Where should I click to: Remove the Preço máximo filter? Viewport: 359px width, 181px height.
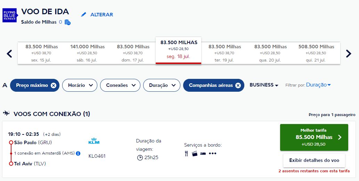pos(53,85)
